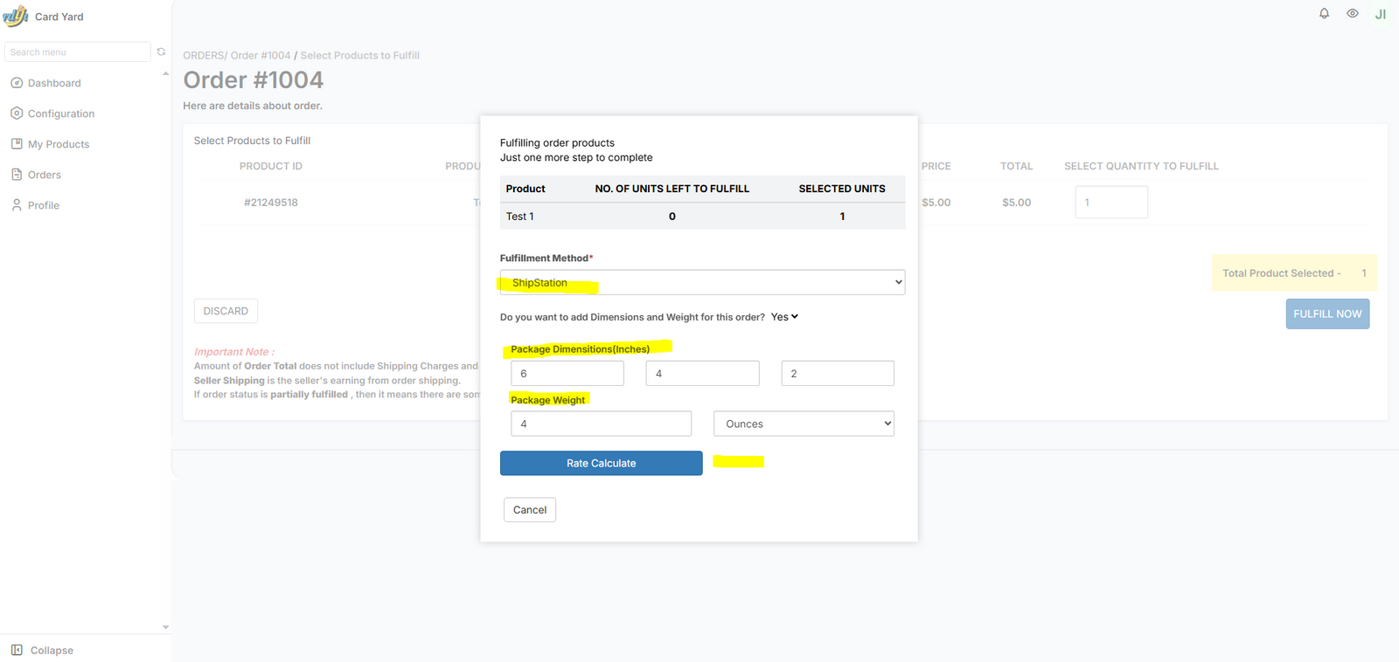The height and width of the screenshot is (662, 1399).
Task: Click the refresh icon beside search menu
Action: [161, 52]
